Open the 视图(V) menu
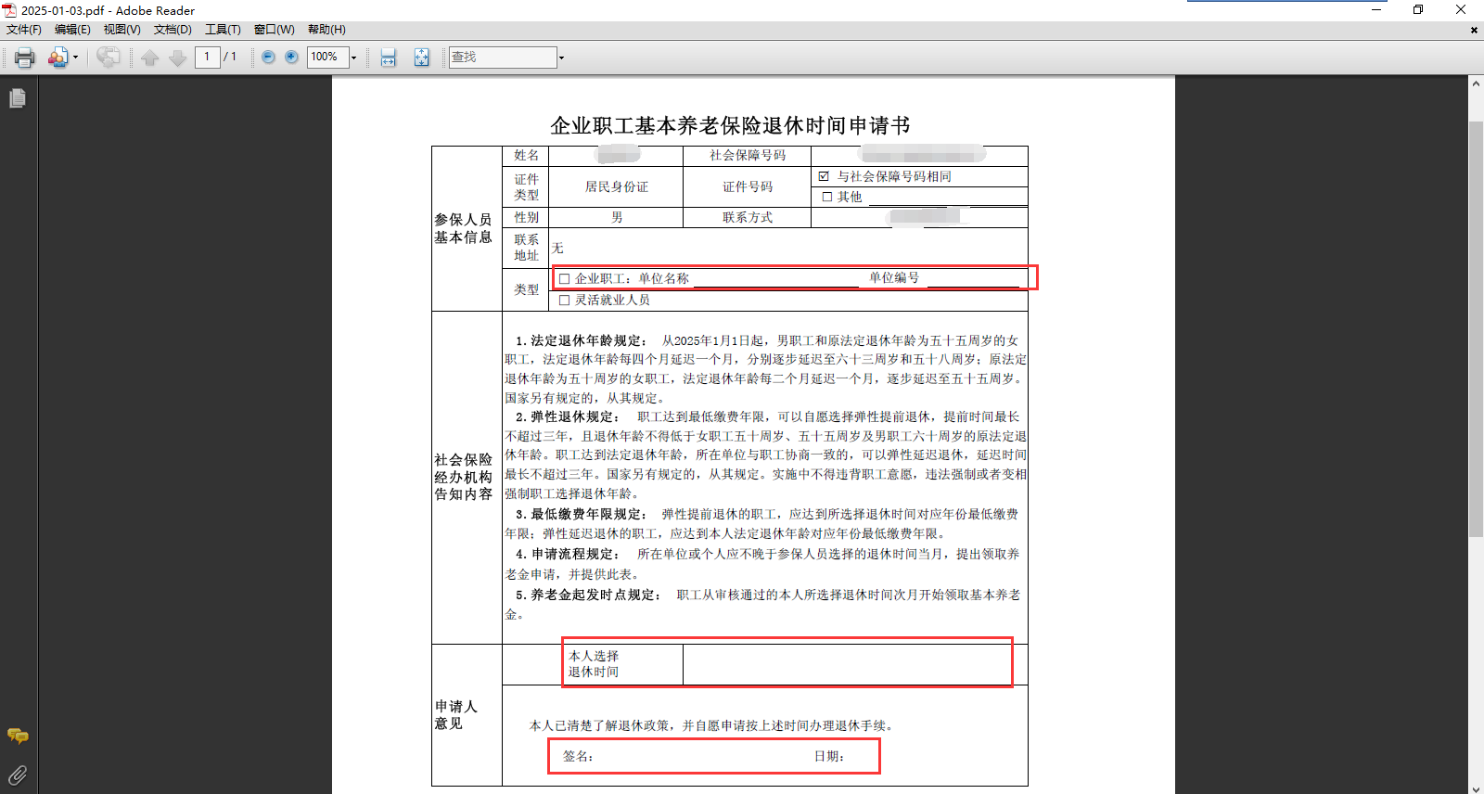The width and height of the screenshot is (1484, 794). (122, 30)
